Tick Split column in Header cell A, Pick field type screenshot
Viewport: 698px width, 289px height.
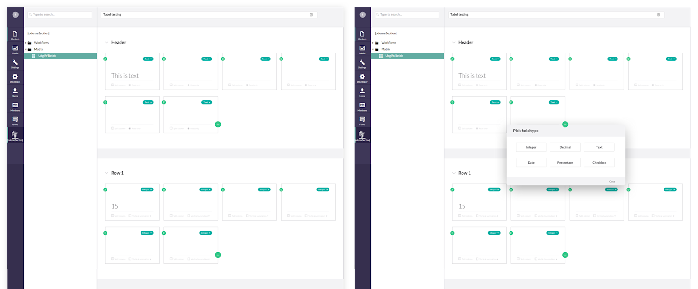click(459, 85)
